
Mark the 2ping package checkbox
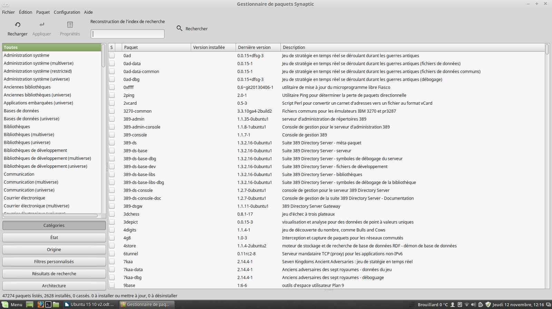(112, 95)
